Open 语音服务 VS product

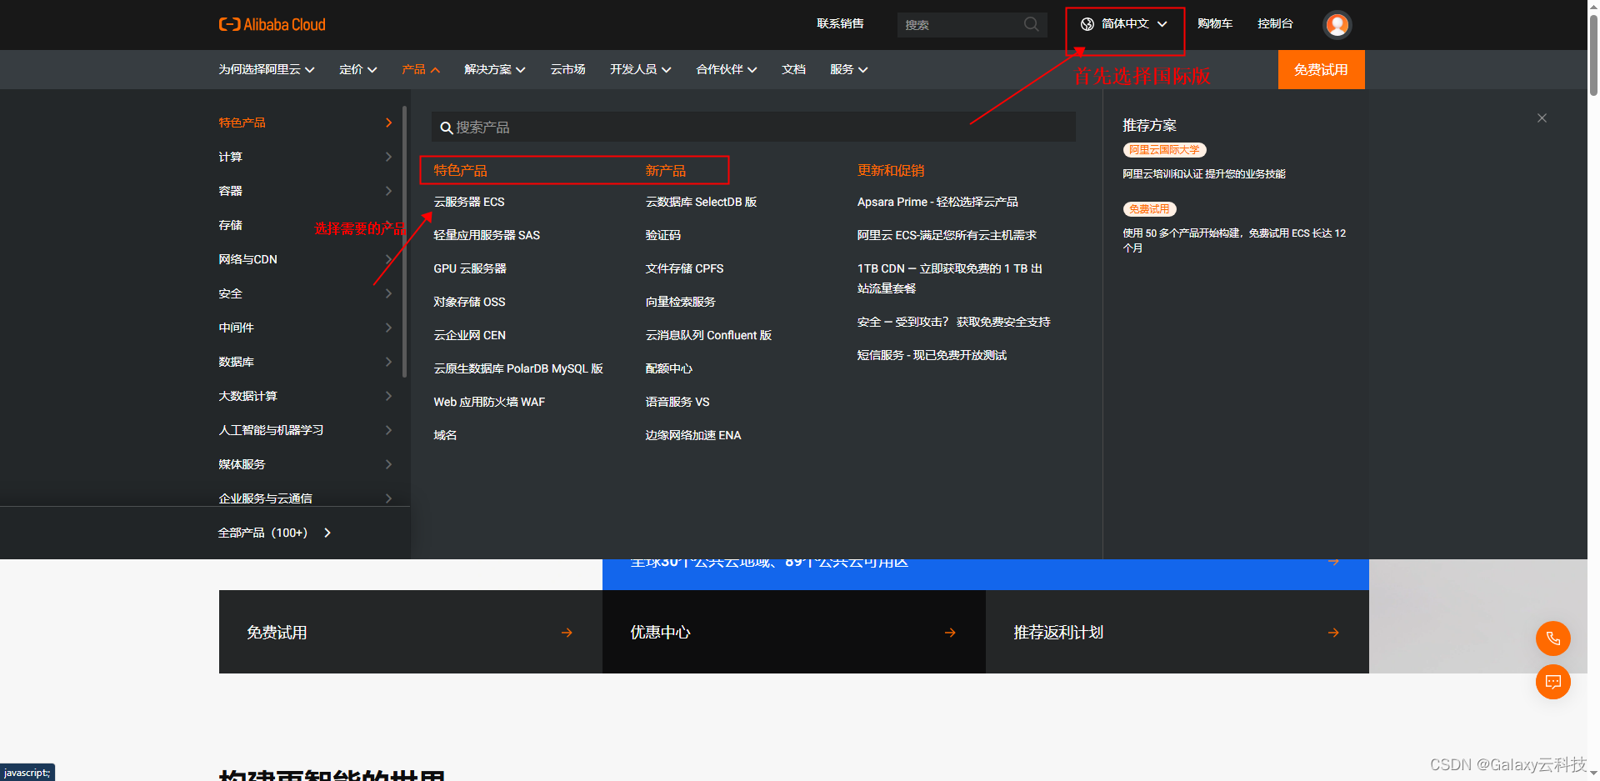tap(677, 402)
